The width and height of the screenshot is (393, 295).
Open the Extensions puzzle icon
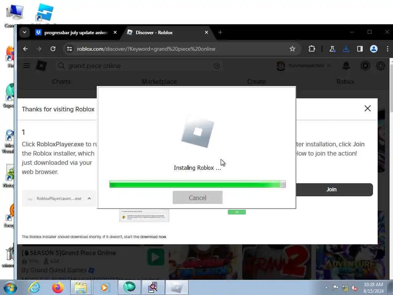312,49
